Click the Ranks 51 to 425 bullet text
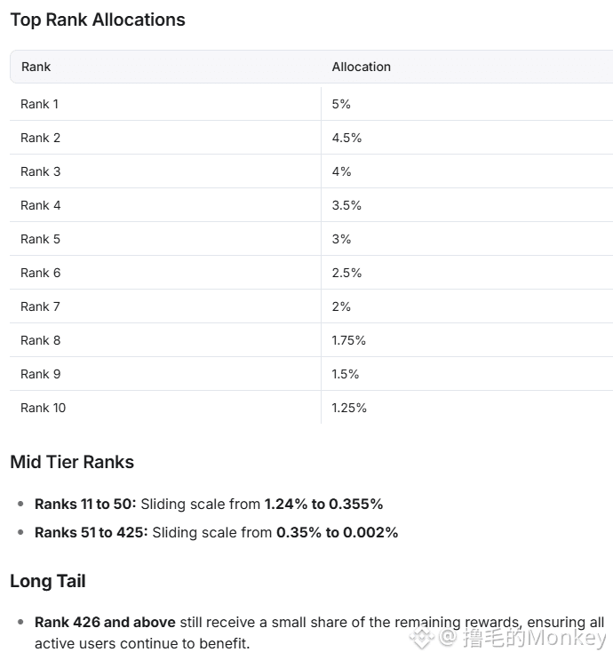 coord(217,532)
